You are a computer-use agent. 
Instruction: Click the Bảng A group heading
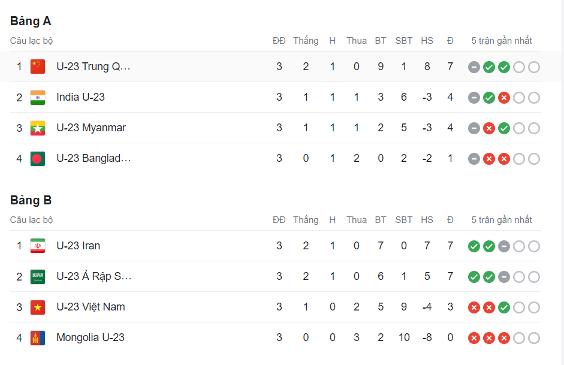coord(31,21)
